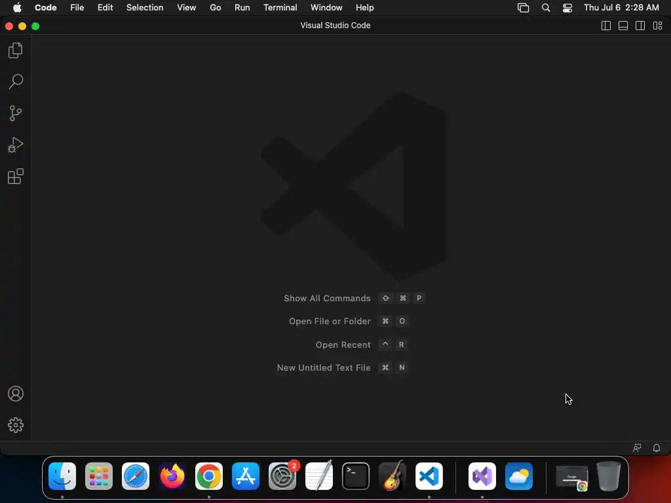Open the Run and Debug view

[16, 145]
